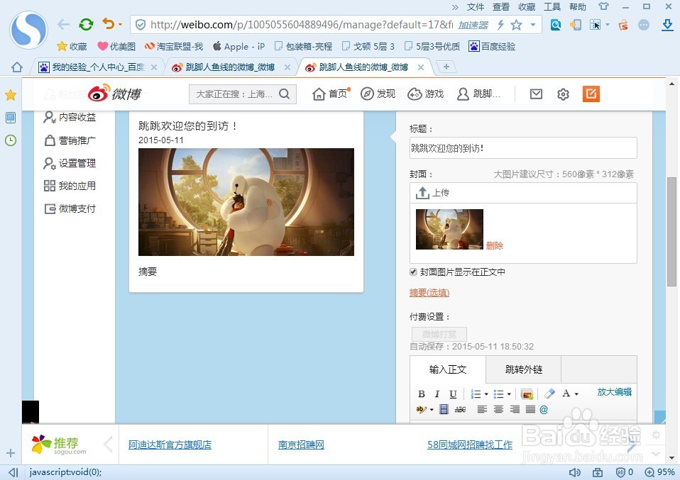This screenshot has height=480, width=680.
Task: Center align text in editor
Action: tap(498, 409)
